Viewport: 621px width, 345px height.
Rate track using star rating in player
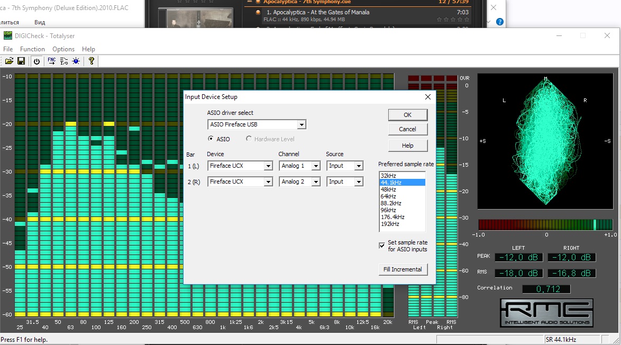(x=453, y=20)
